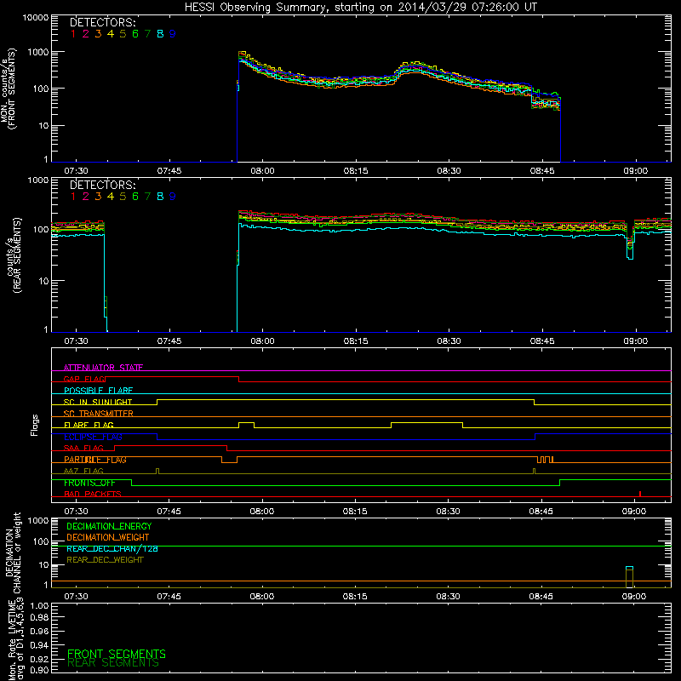Select detector 3 in front segments legend
The height and width of the screenshot is (681, 681).
coord(98,34)
